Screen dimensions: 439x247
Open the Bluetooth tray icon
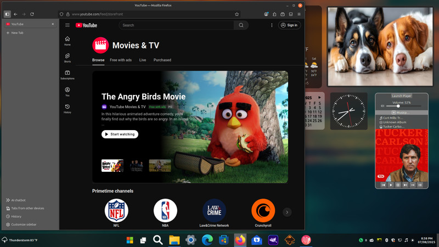387,240
